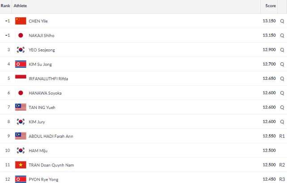This screenshot has height=183, width=287.
Task: Click the 13.150 score for NAKAJI Shiho
Action: (x=269, y=35)
